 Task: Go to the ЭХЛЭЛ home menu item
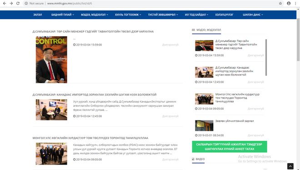point(37,15)
